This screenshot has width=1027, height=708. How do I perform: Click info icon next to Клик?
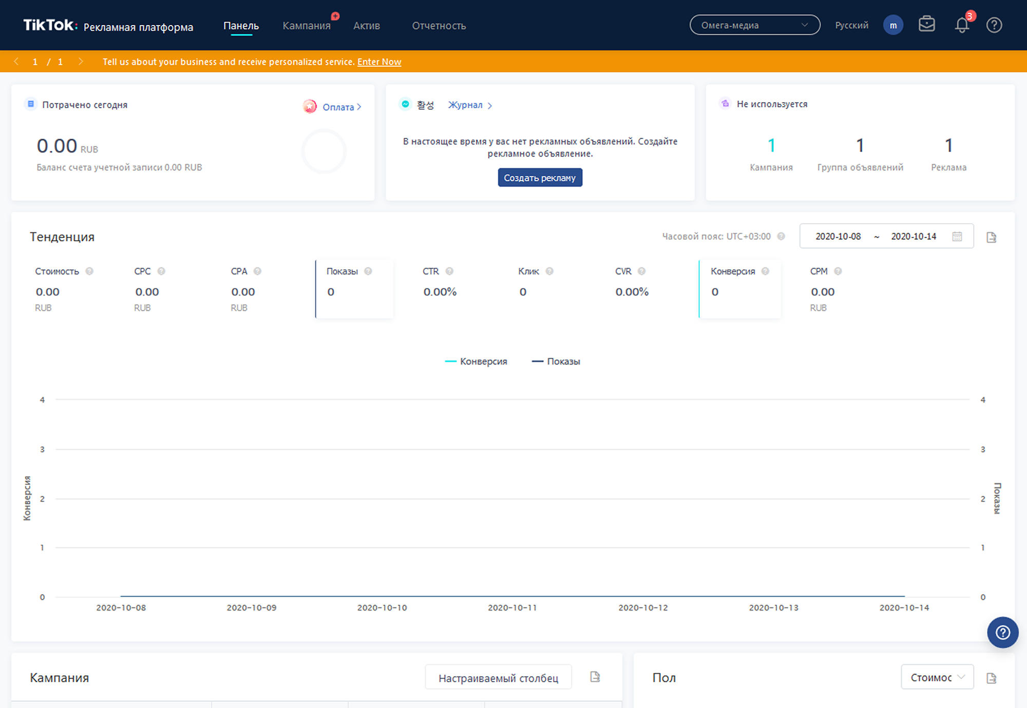tap(549, 271)
